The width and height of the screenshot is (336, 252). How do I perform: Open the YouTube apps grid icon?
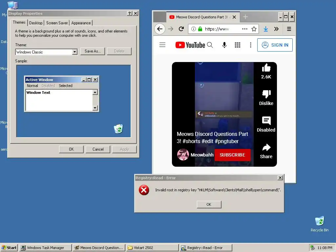tap(238, 45)
